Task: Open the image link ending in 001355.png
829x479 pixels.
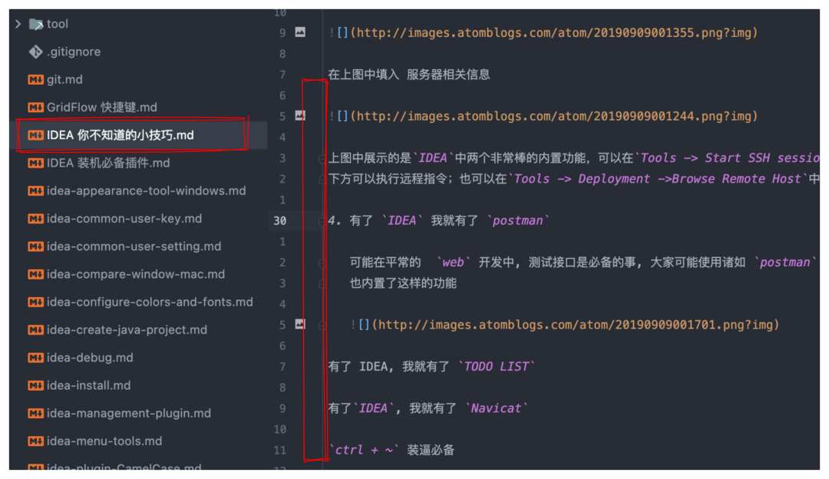Action: tap(537, 32)
